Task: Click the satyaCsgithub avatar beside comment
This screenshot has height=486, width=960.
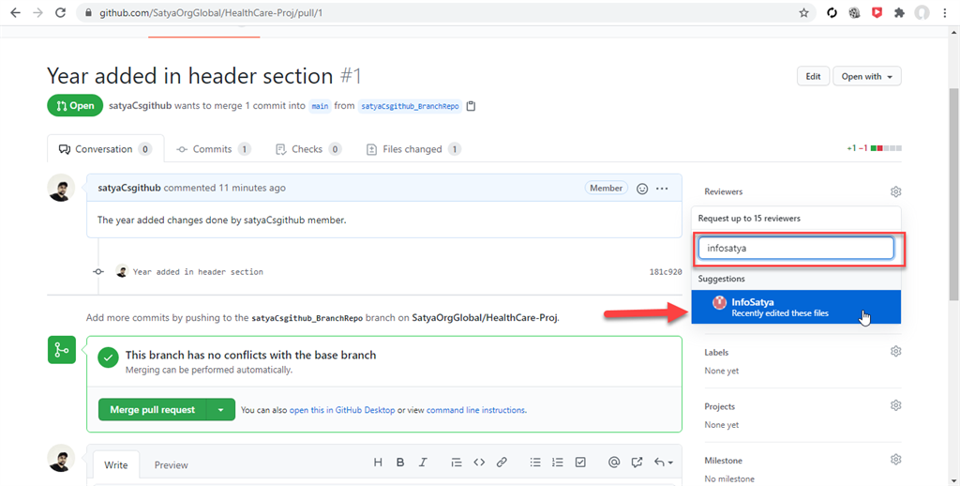Action: point(61,188)
